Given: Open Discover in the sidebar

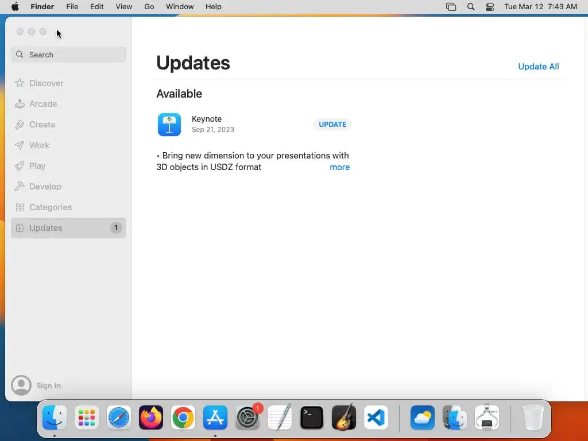Looking at the screenshot, I should (68, 83).
